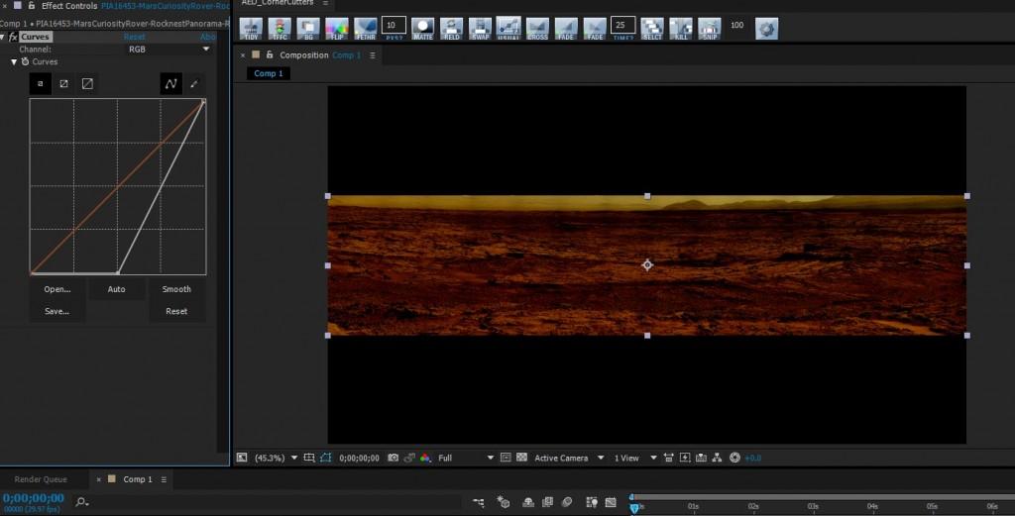Take a snapshot with the camera icon
Image resolution: width=1015 pixels, height=516 pixels.
coord(394,458)
